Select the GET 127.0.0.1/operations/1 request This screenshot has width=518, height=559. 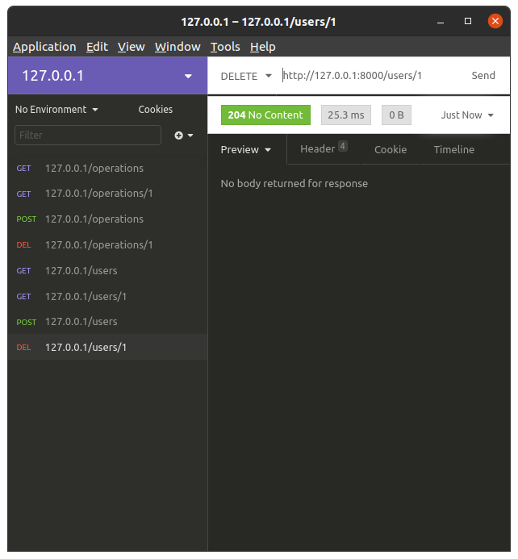(x=107, y=194)
